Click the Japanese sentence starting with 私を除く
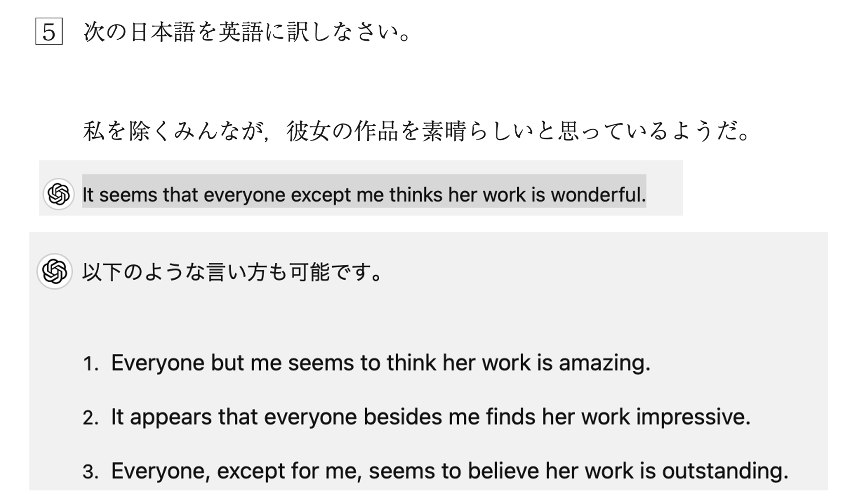 click(x=416, y=131)
